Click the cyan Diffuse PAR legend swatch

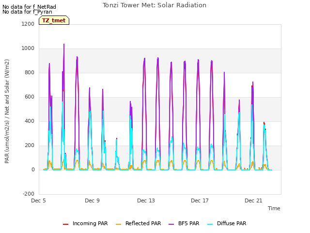coord(210,224)
